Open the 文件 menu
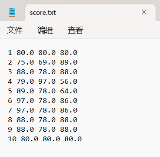The width and height of the screenshot is (160, 157). pos(15,30)
